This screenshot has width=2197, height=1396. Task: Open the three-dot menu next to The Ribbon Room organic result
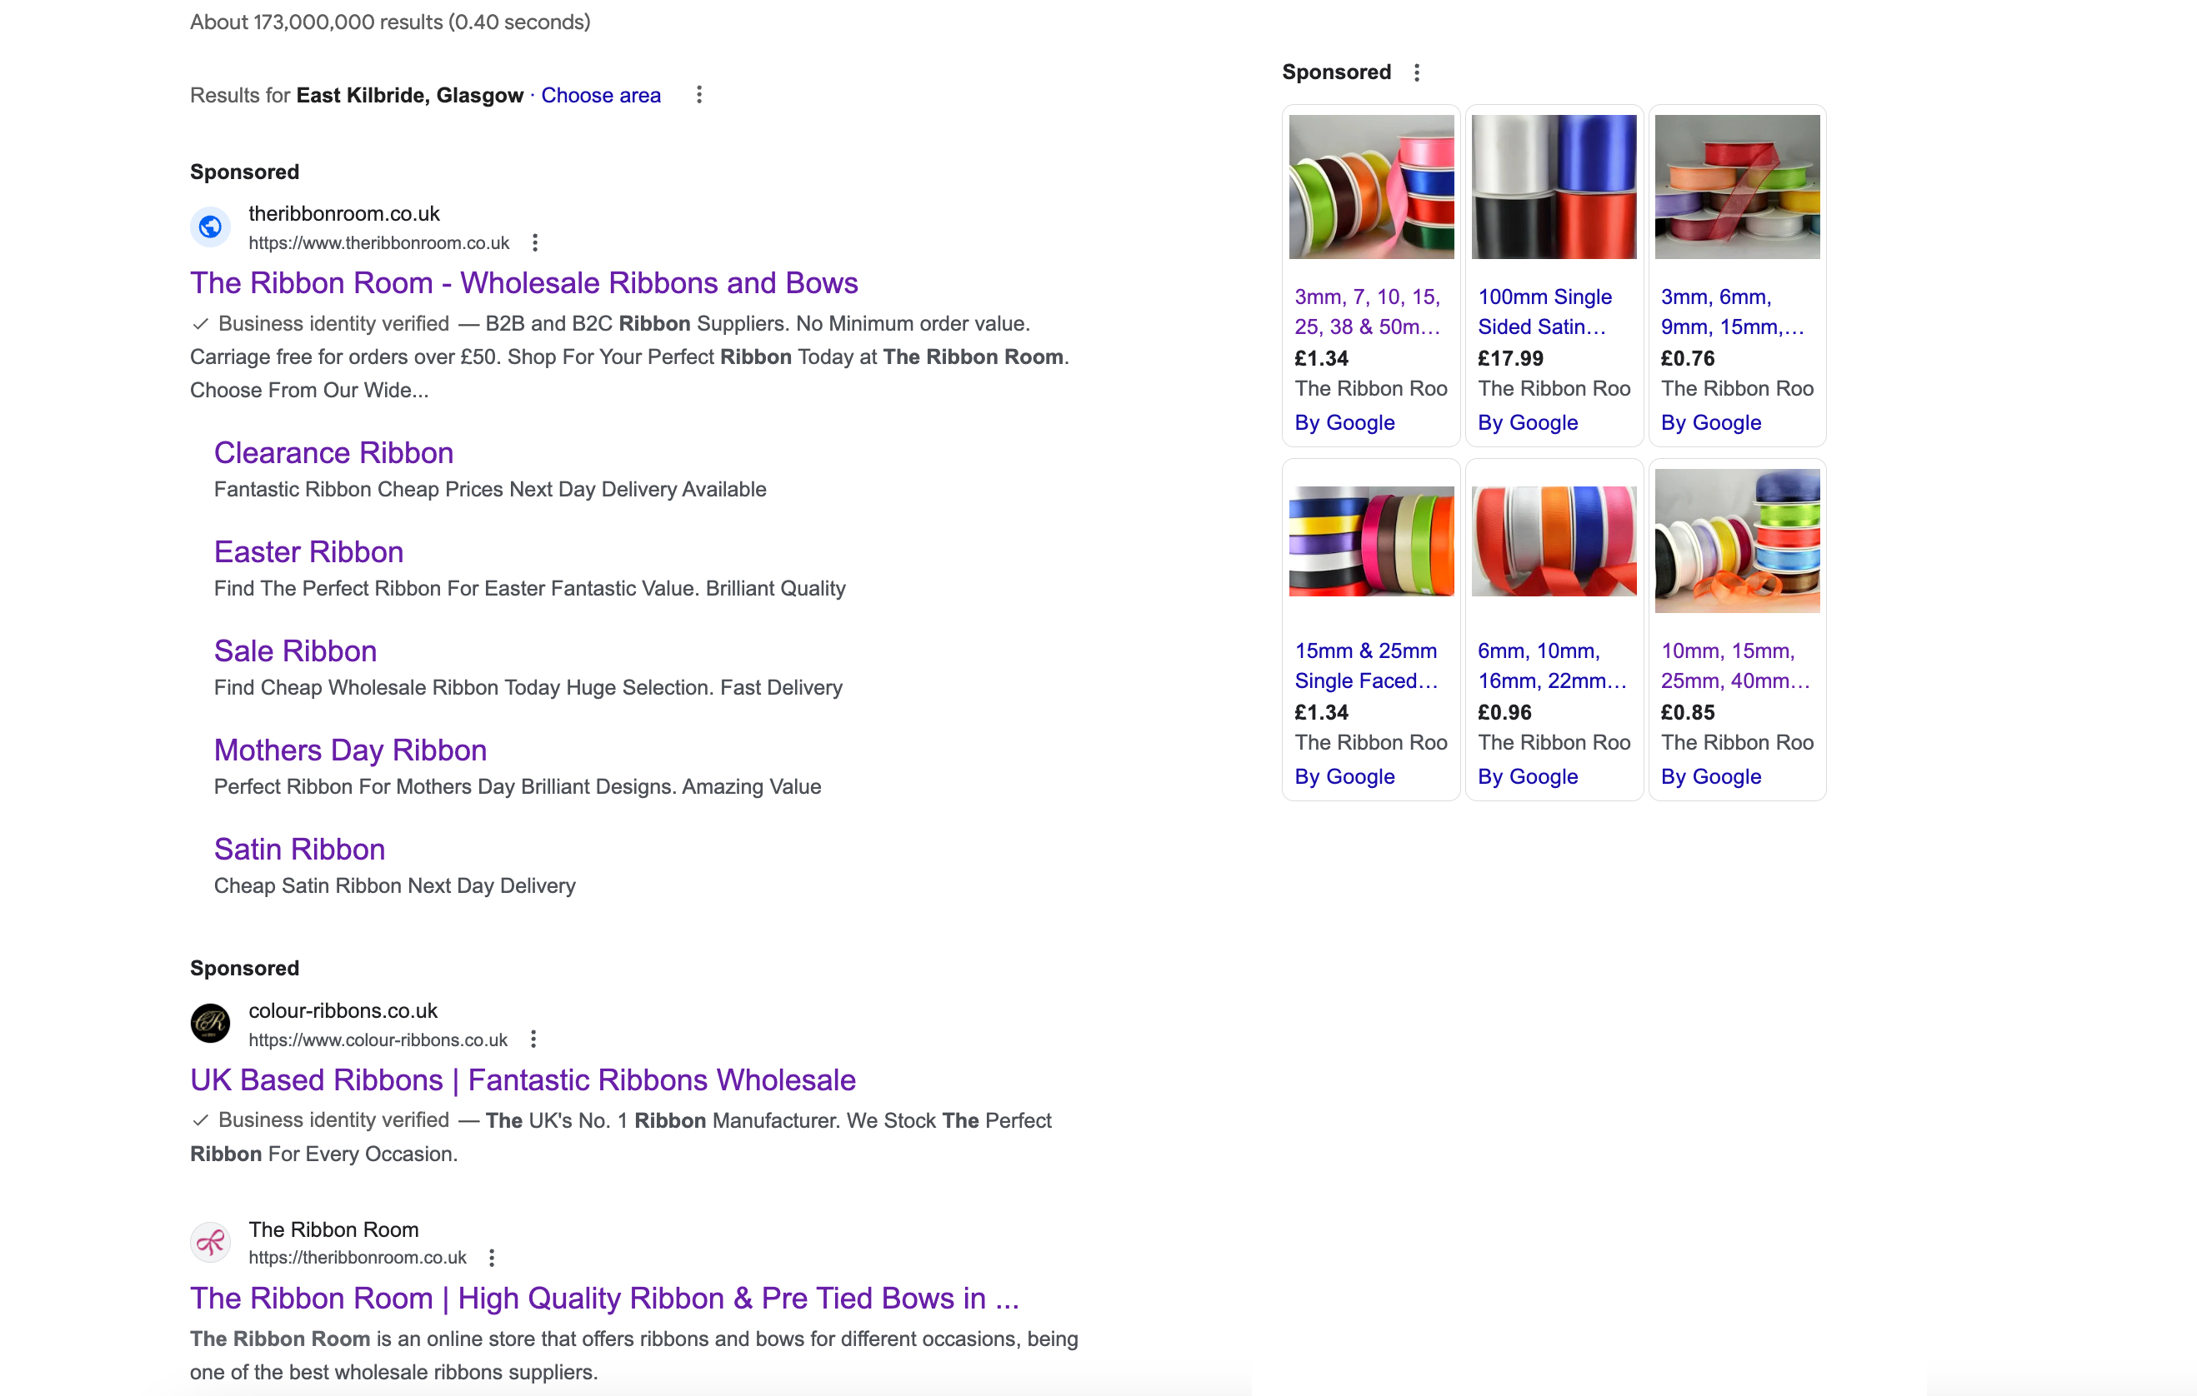492,1258
